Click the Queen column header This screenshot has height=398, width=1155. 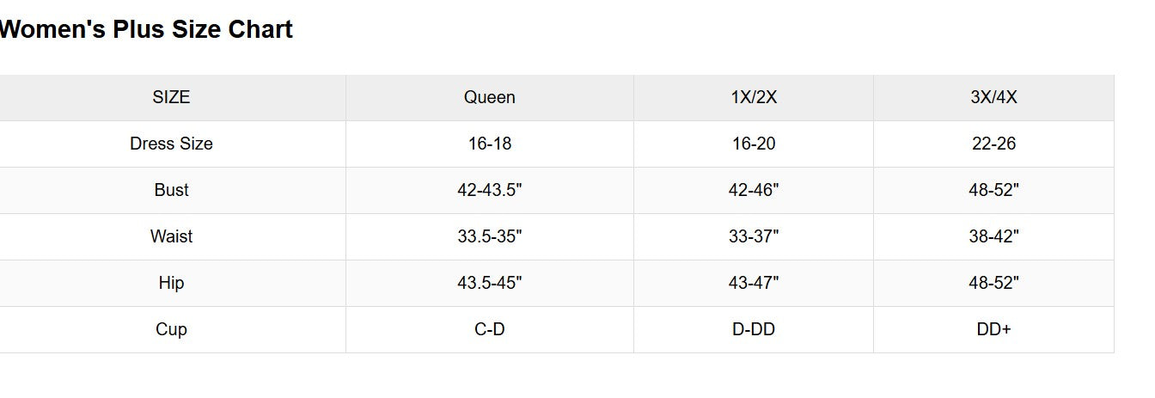click(490, 97)
